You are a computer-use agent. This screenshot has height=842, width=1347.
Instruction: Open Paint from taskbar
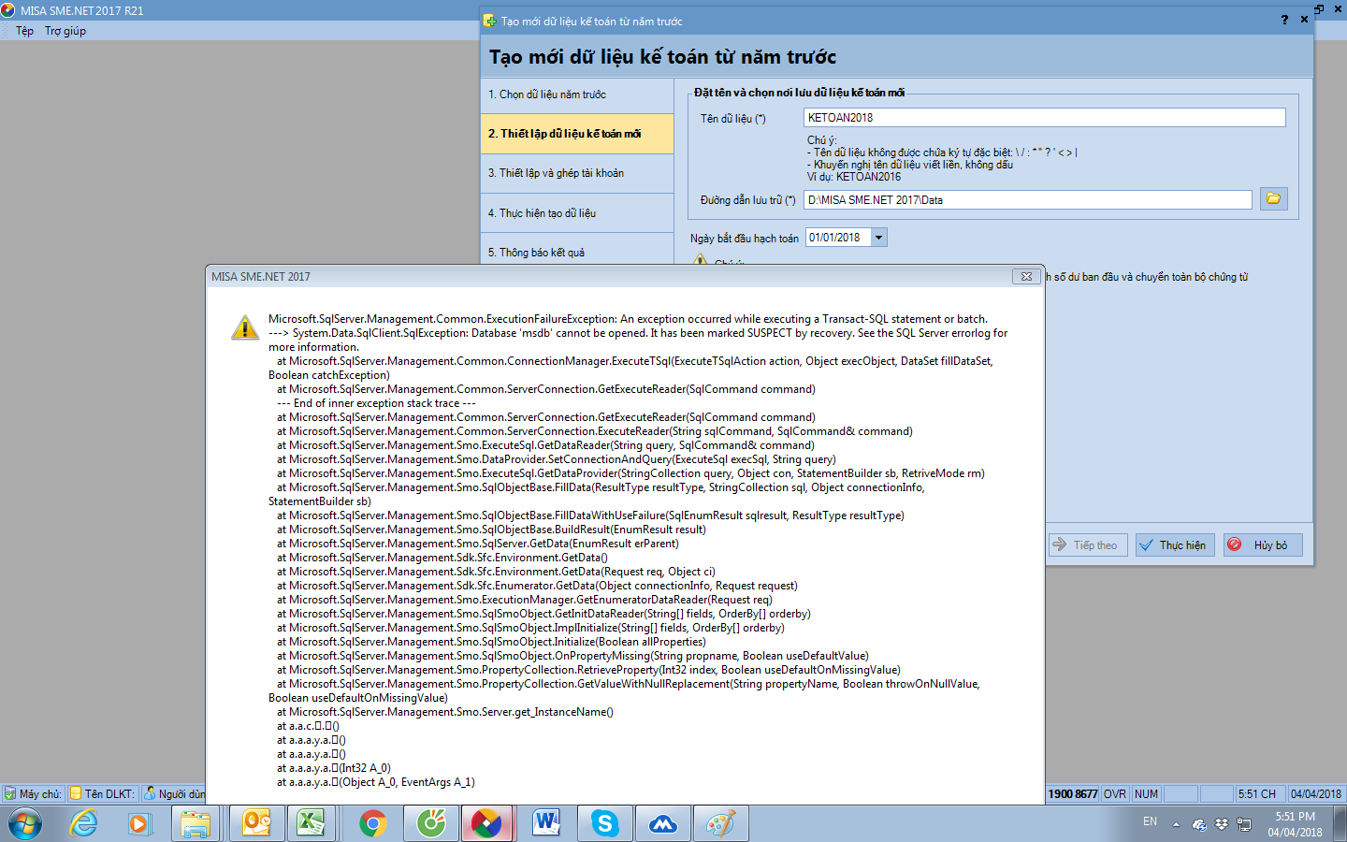tap(720, 824)
